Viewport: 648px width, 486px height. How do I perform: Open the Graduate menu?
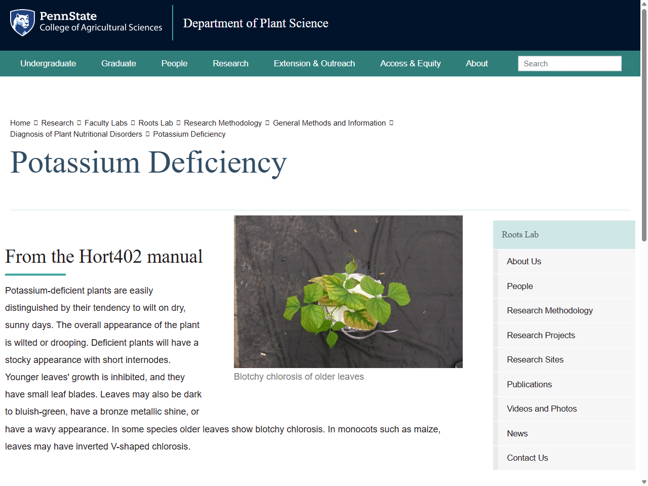(x=118, y=63)
